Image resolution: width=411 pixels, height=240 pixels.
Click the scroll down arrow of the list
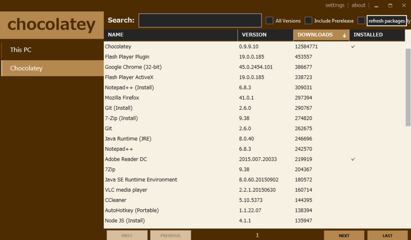click(408, 225)
